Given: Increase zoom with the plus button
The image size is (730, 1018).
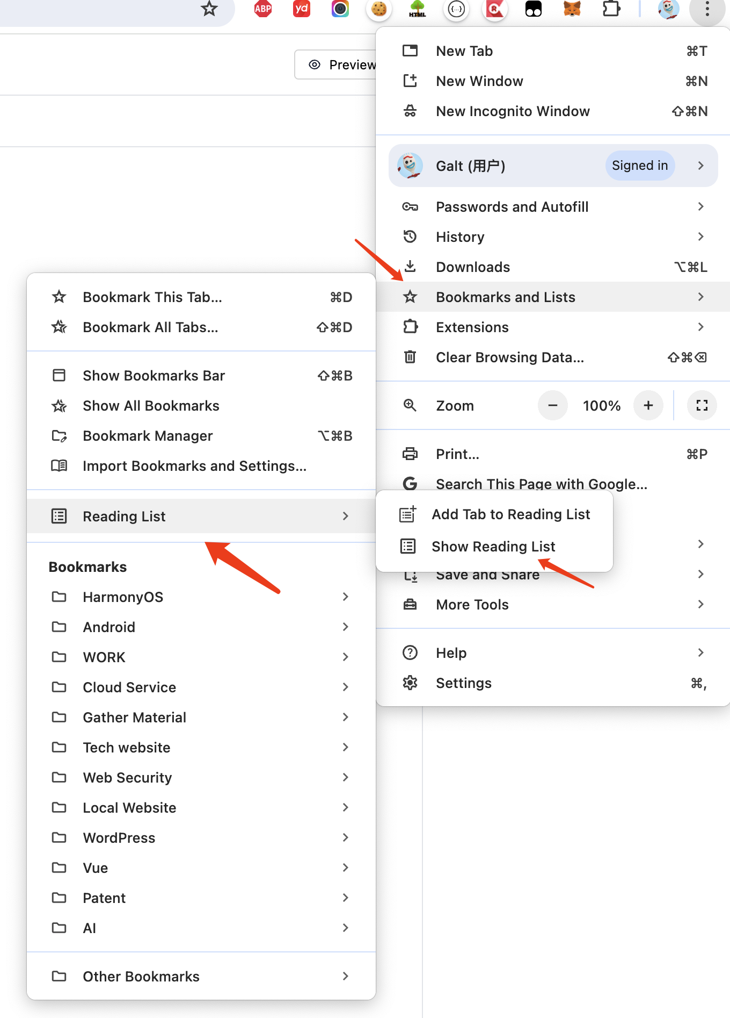Looking at the screenshot, I should coord(648,405).
